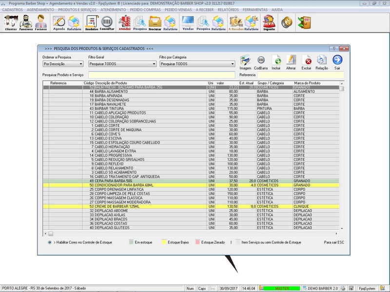Click the Pesquisar Produto e Serviço field
The height and width of the screenshot is (292, 390).
click(x=161, y=75)
